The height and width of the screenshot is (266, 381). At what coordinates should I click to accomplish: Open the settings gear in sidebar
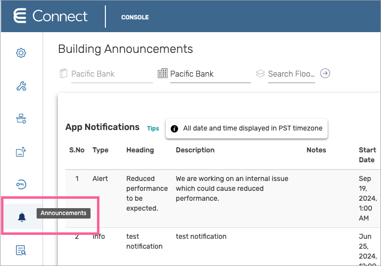21,53
